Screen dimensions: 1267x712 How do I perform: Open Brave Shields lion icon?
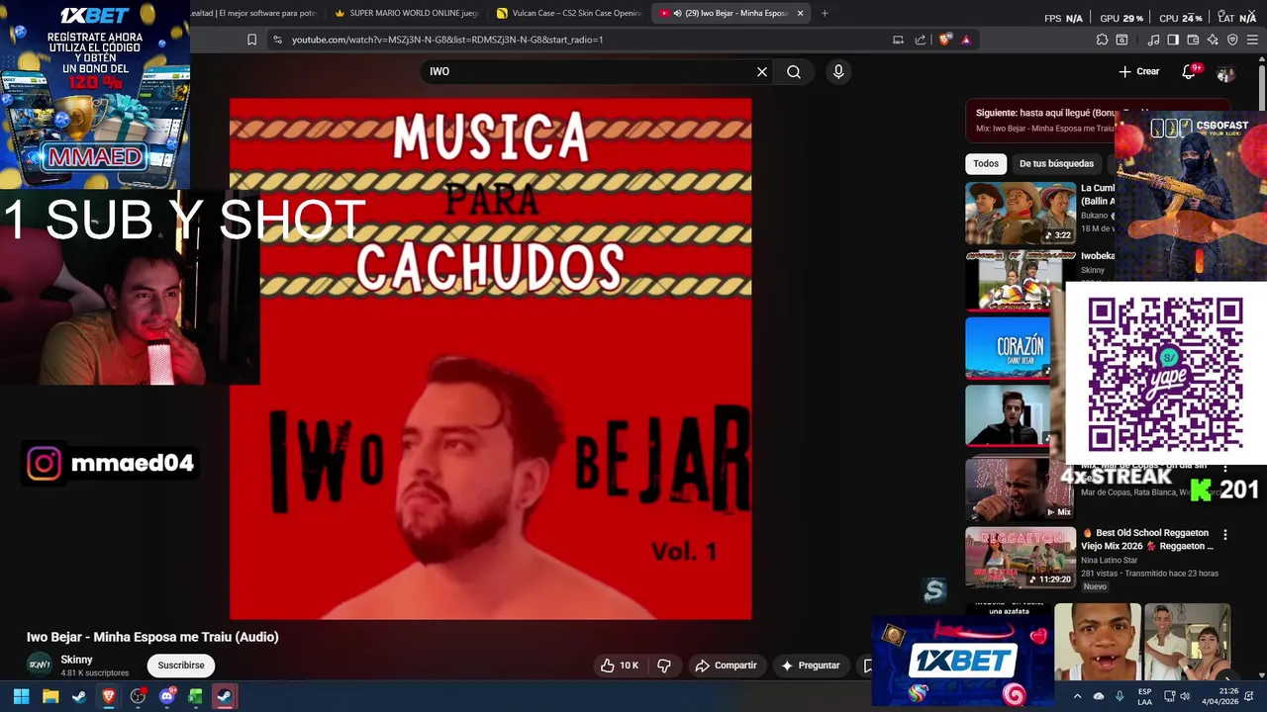945,40
